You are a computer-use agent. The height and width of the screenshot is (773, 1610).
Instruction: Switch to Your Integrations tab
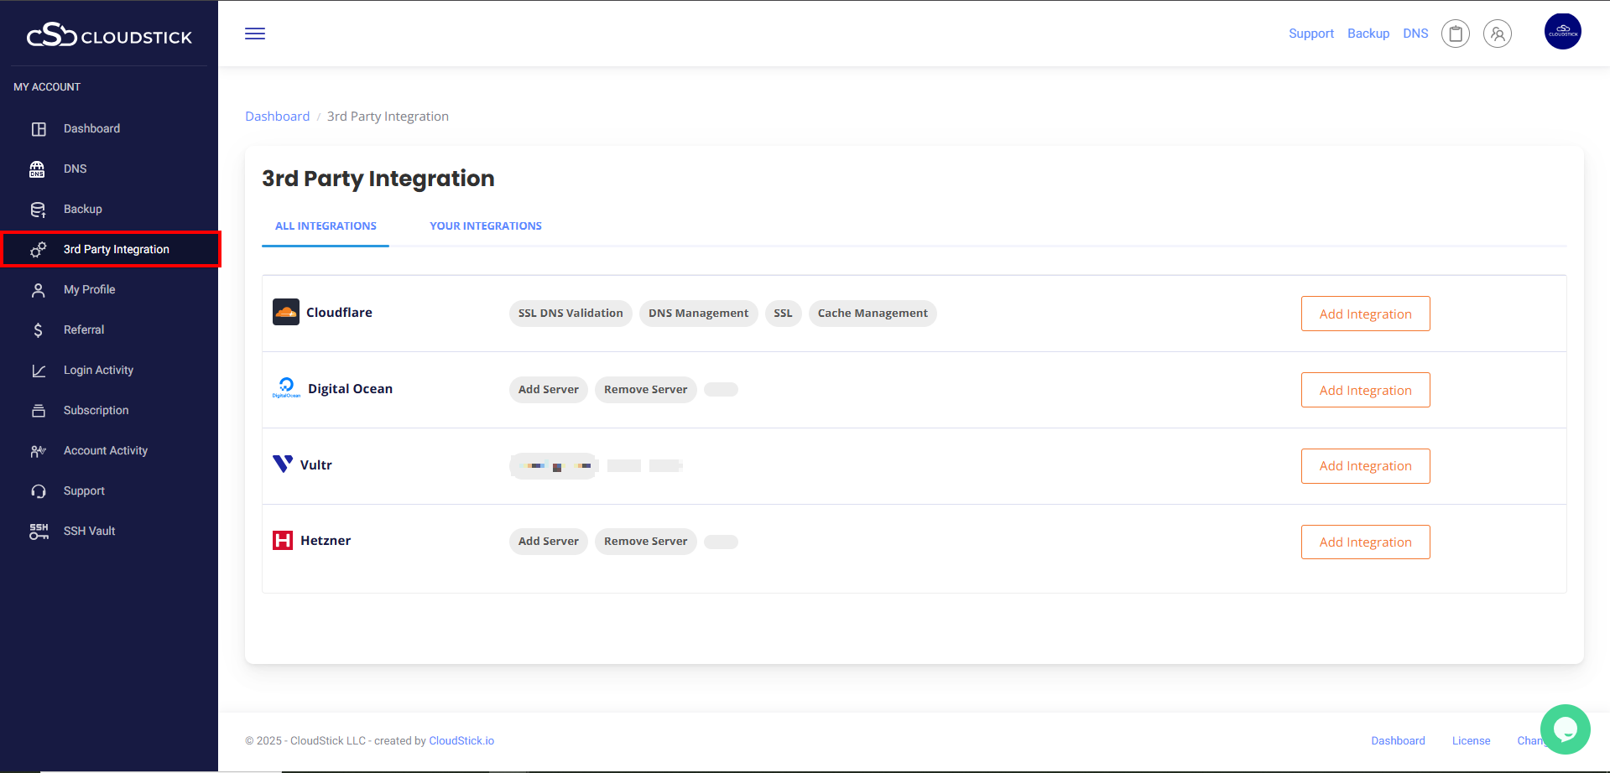[485, 226]
